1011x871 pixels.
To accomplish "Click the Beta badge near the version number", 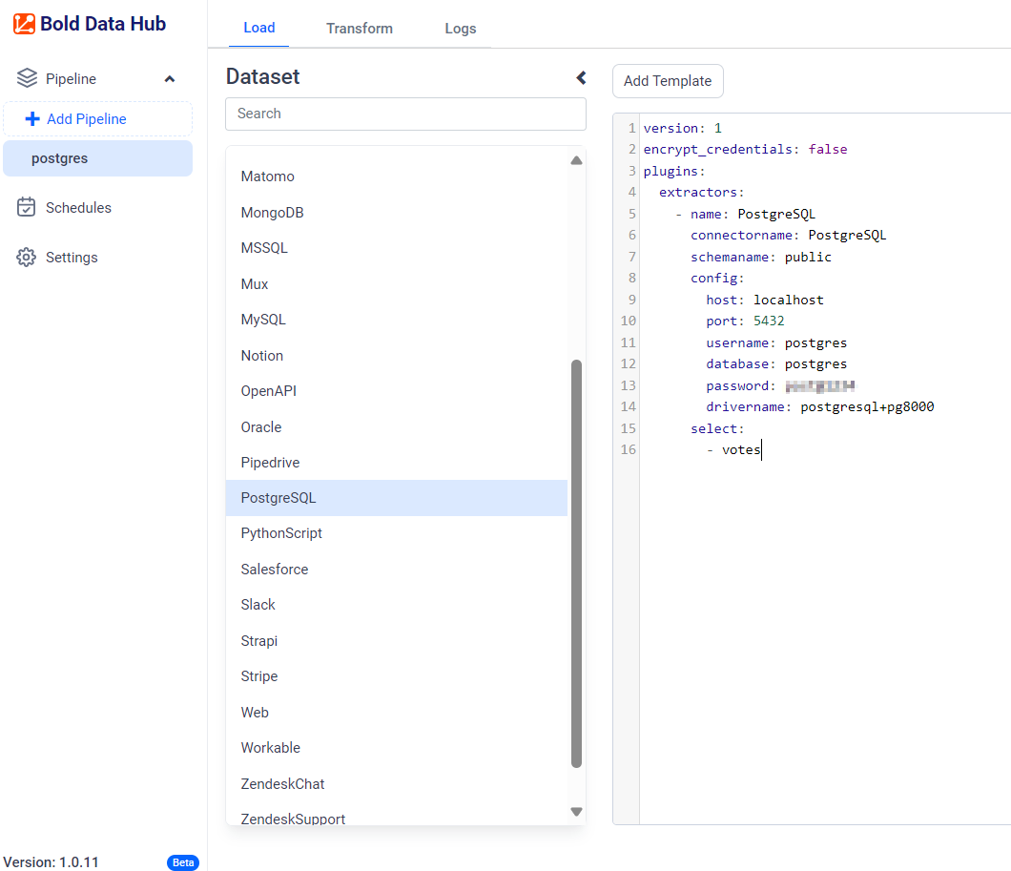I will pos(182,862).
